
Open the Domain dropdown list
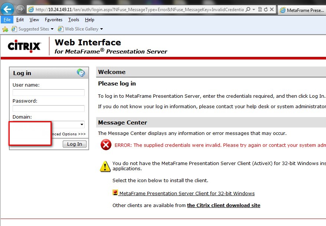coord(82,125)
